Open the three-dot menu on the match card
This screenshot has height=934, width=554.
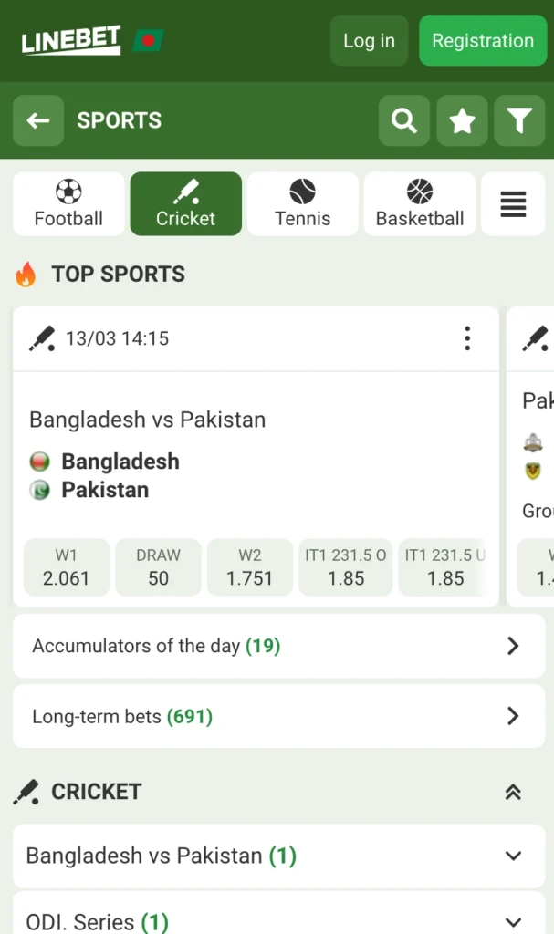[x=467, y=338]
